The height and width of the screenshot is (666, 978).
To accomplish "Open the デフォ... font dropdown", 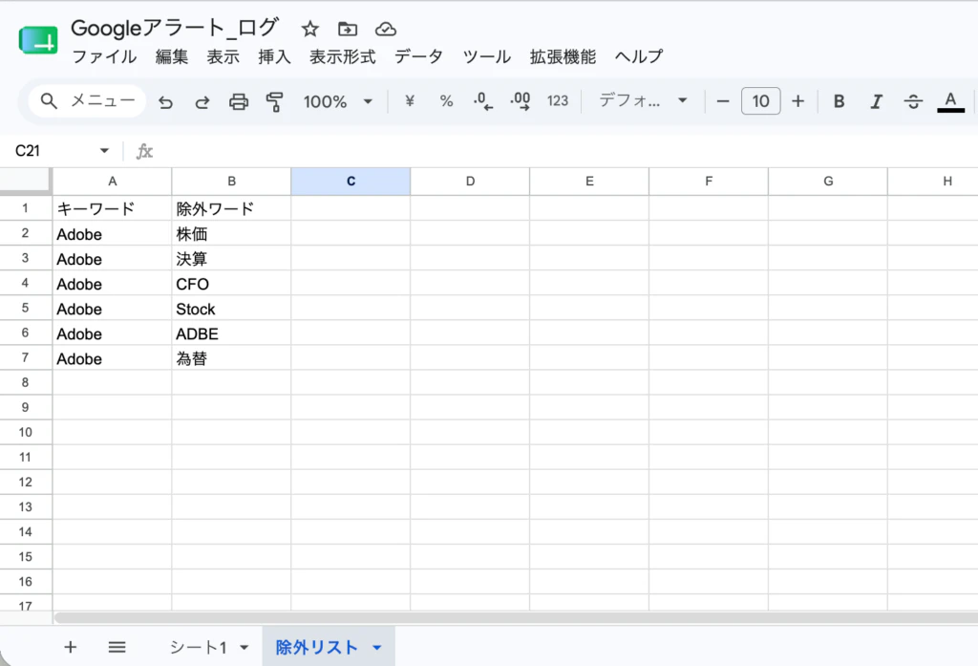I will click(643, 101).
